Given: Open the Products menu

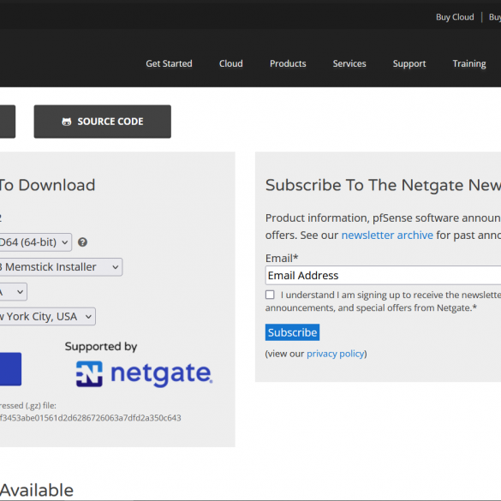Looking at the screenshot, I should (288, 63).
